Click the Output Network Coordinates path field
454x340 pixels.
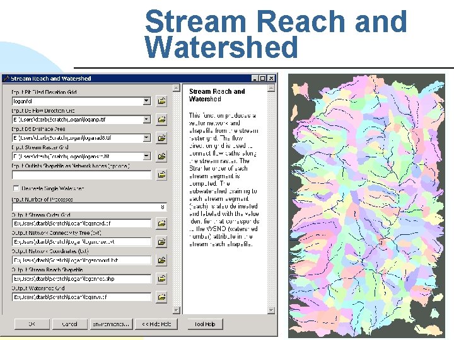coord(81,260)
